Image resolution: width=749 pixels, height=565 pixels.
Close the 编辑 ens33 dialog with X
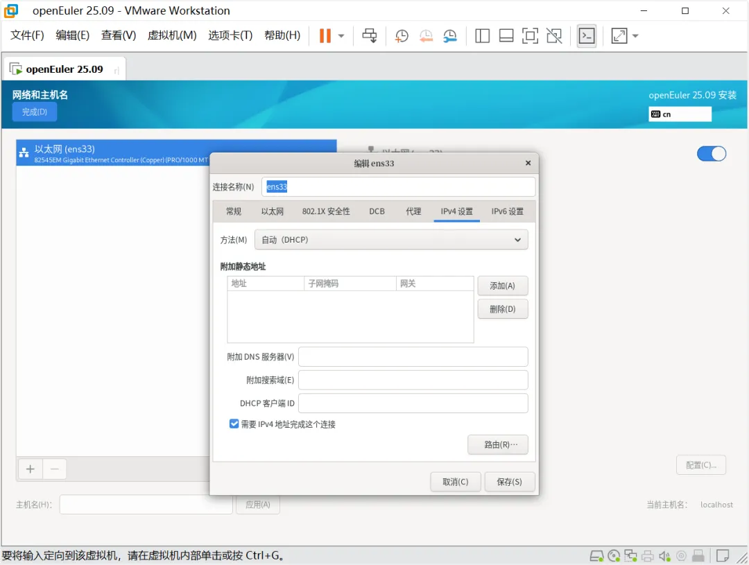click(528, 163)
